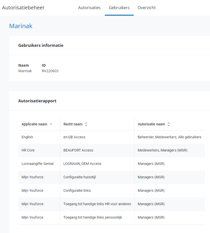
Task: Click sort icon beside Autorisatie naam
Action: [169, 124]
